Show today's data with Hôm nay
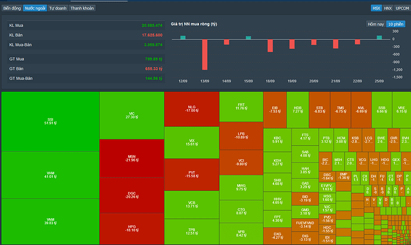 pyautogui.click(x=376, y=24)
